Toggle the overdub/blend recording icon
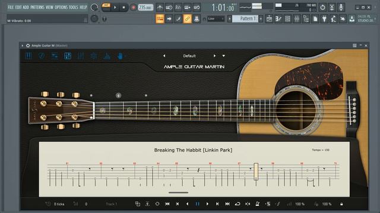380x213 pixels. (188, 8)
